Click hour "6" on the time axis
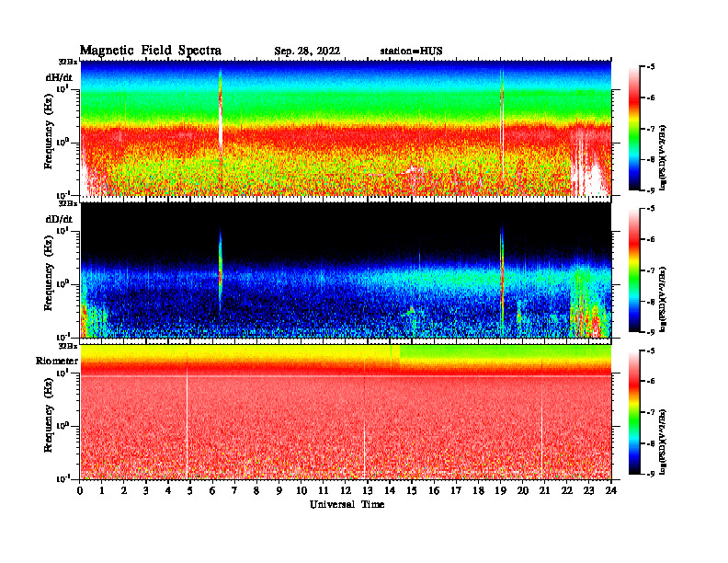Image resolution: width=728 pixels, height=563 pixels. [212, 490]
